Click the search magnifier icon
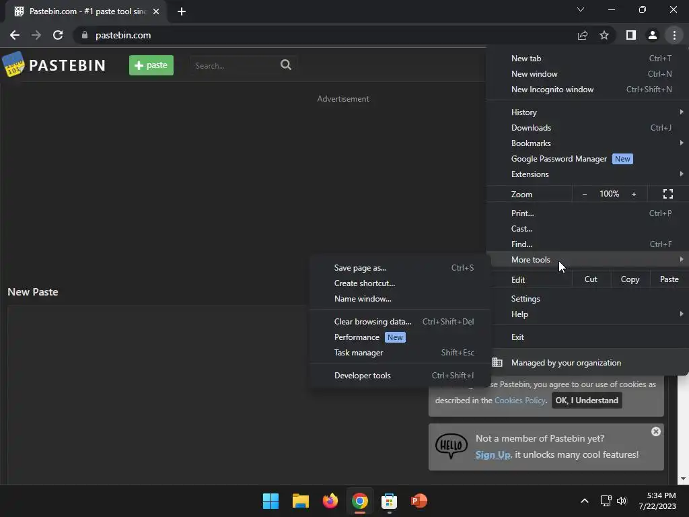This screenshot has height=517, width=689. 285,65
